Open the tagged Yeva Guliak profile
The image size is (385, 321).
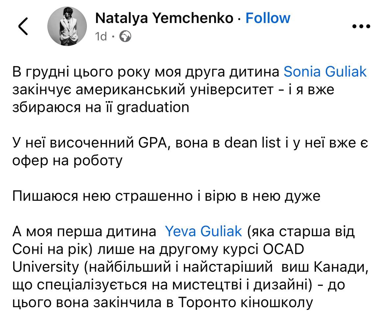203,232
